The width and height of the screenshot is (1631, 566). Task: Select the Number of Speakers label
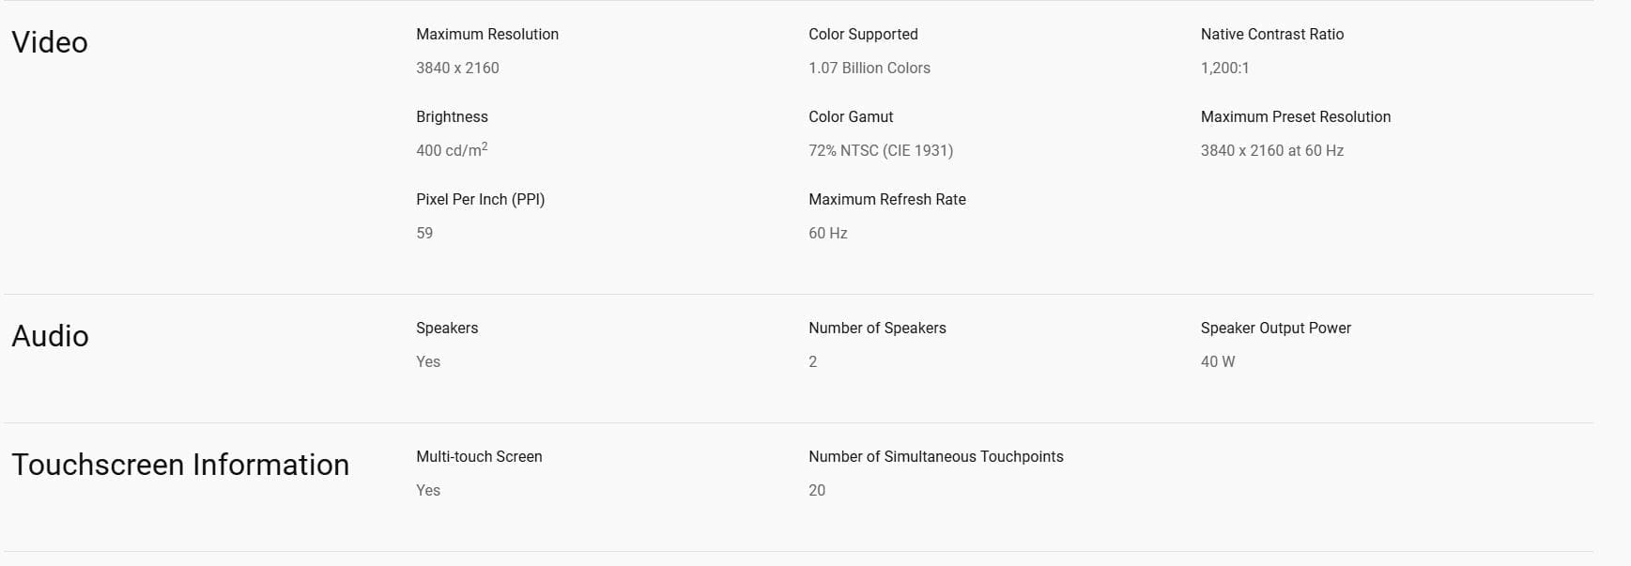point(877,328)
